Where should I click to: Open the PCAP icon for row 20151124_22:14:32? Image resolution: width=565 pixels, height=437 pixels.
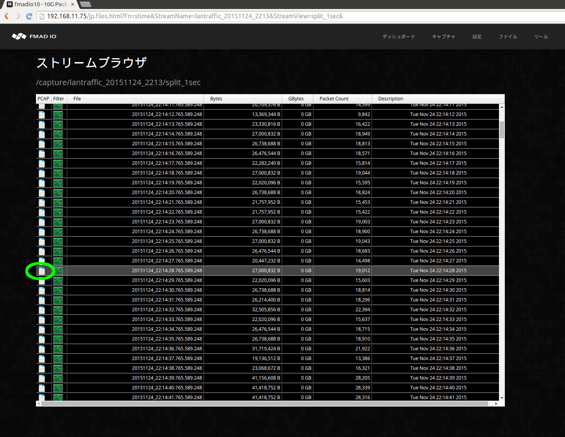[41, 310]
